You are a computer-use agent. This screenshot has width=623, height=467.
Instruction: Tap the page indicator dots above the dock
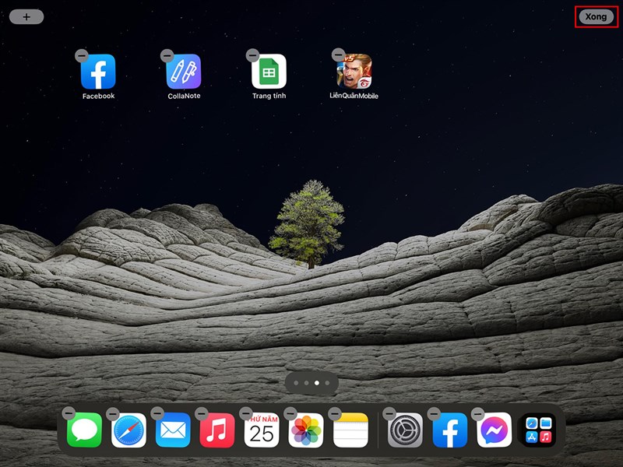tap(311, 381)
